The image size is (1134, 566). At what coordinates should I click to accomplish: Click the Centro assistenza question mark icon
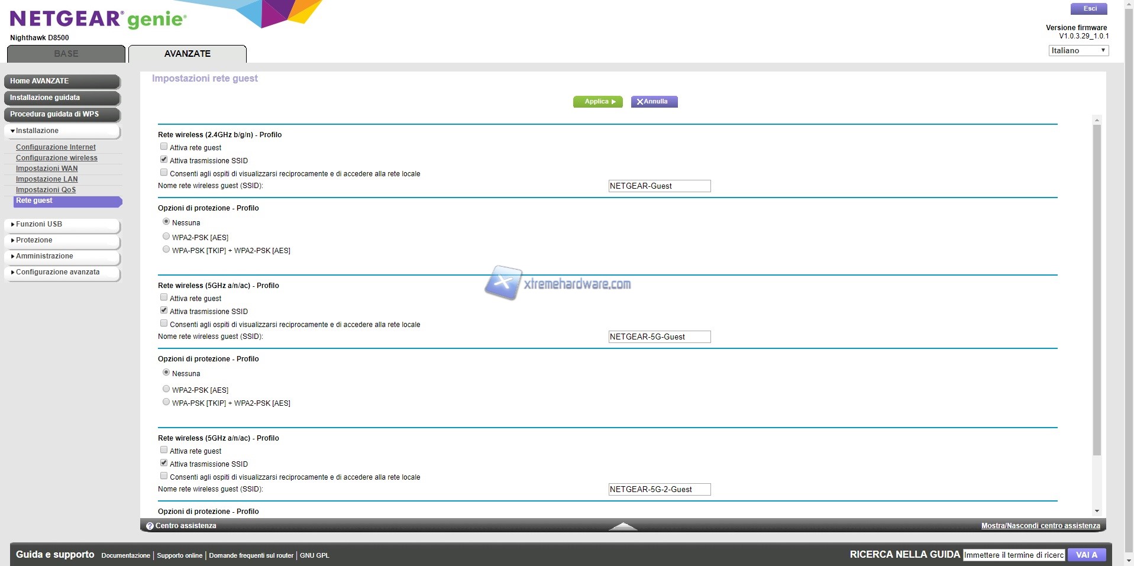point(150,526)
